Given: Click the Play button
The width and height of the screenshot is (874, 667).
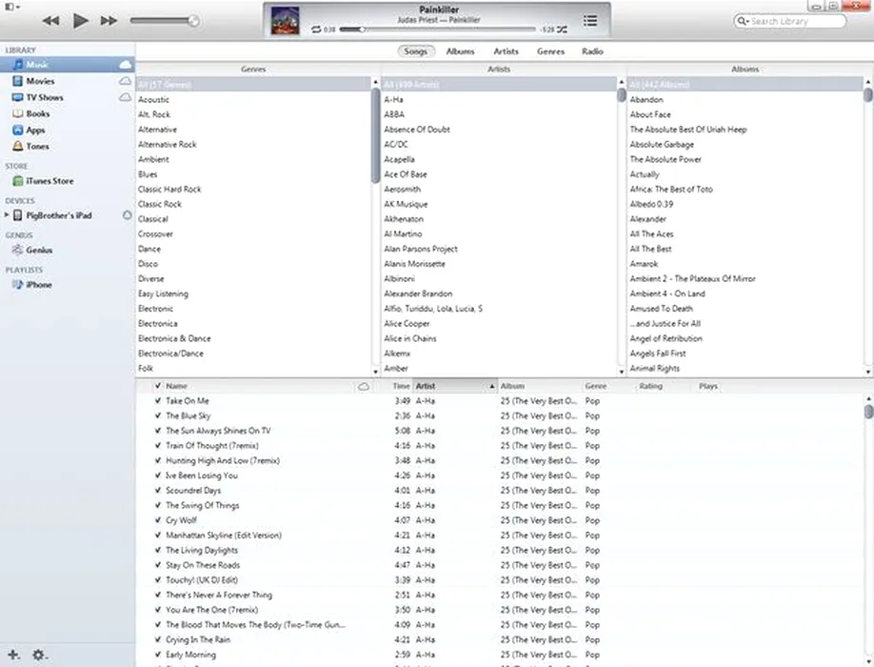Looking at the screenshot, I should click(80, 20).
